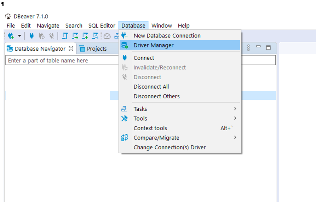The height and width of the screenshot is (218, 316).
Task: Open the Search menu
Action: point(74,25)
